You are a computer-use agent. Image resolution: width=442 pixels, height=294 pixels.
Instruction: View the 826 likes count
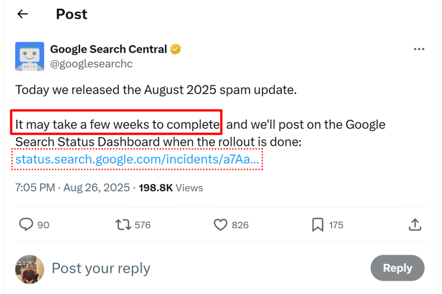(x=240, y=225)
